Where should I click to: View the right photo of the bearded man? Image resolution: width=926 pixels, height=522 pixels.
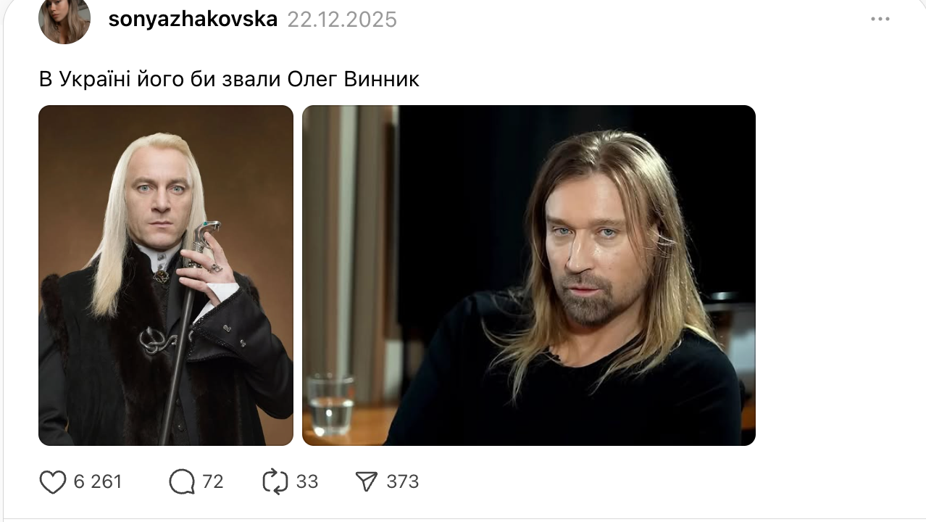(529, 275)
